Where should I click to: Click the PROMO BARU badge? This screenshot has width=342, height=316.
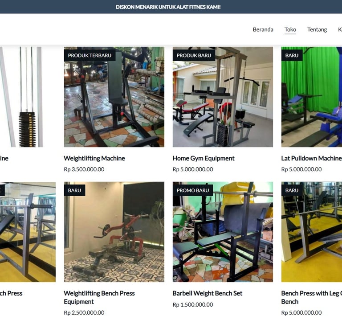[193, 190]
